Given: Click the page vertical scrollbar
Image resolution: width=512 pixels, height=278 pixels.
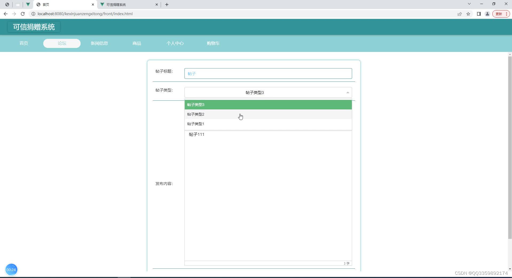Looking at the screenshot, I should coord(510,147).
